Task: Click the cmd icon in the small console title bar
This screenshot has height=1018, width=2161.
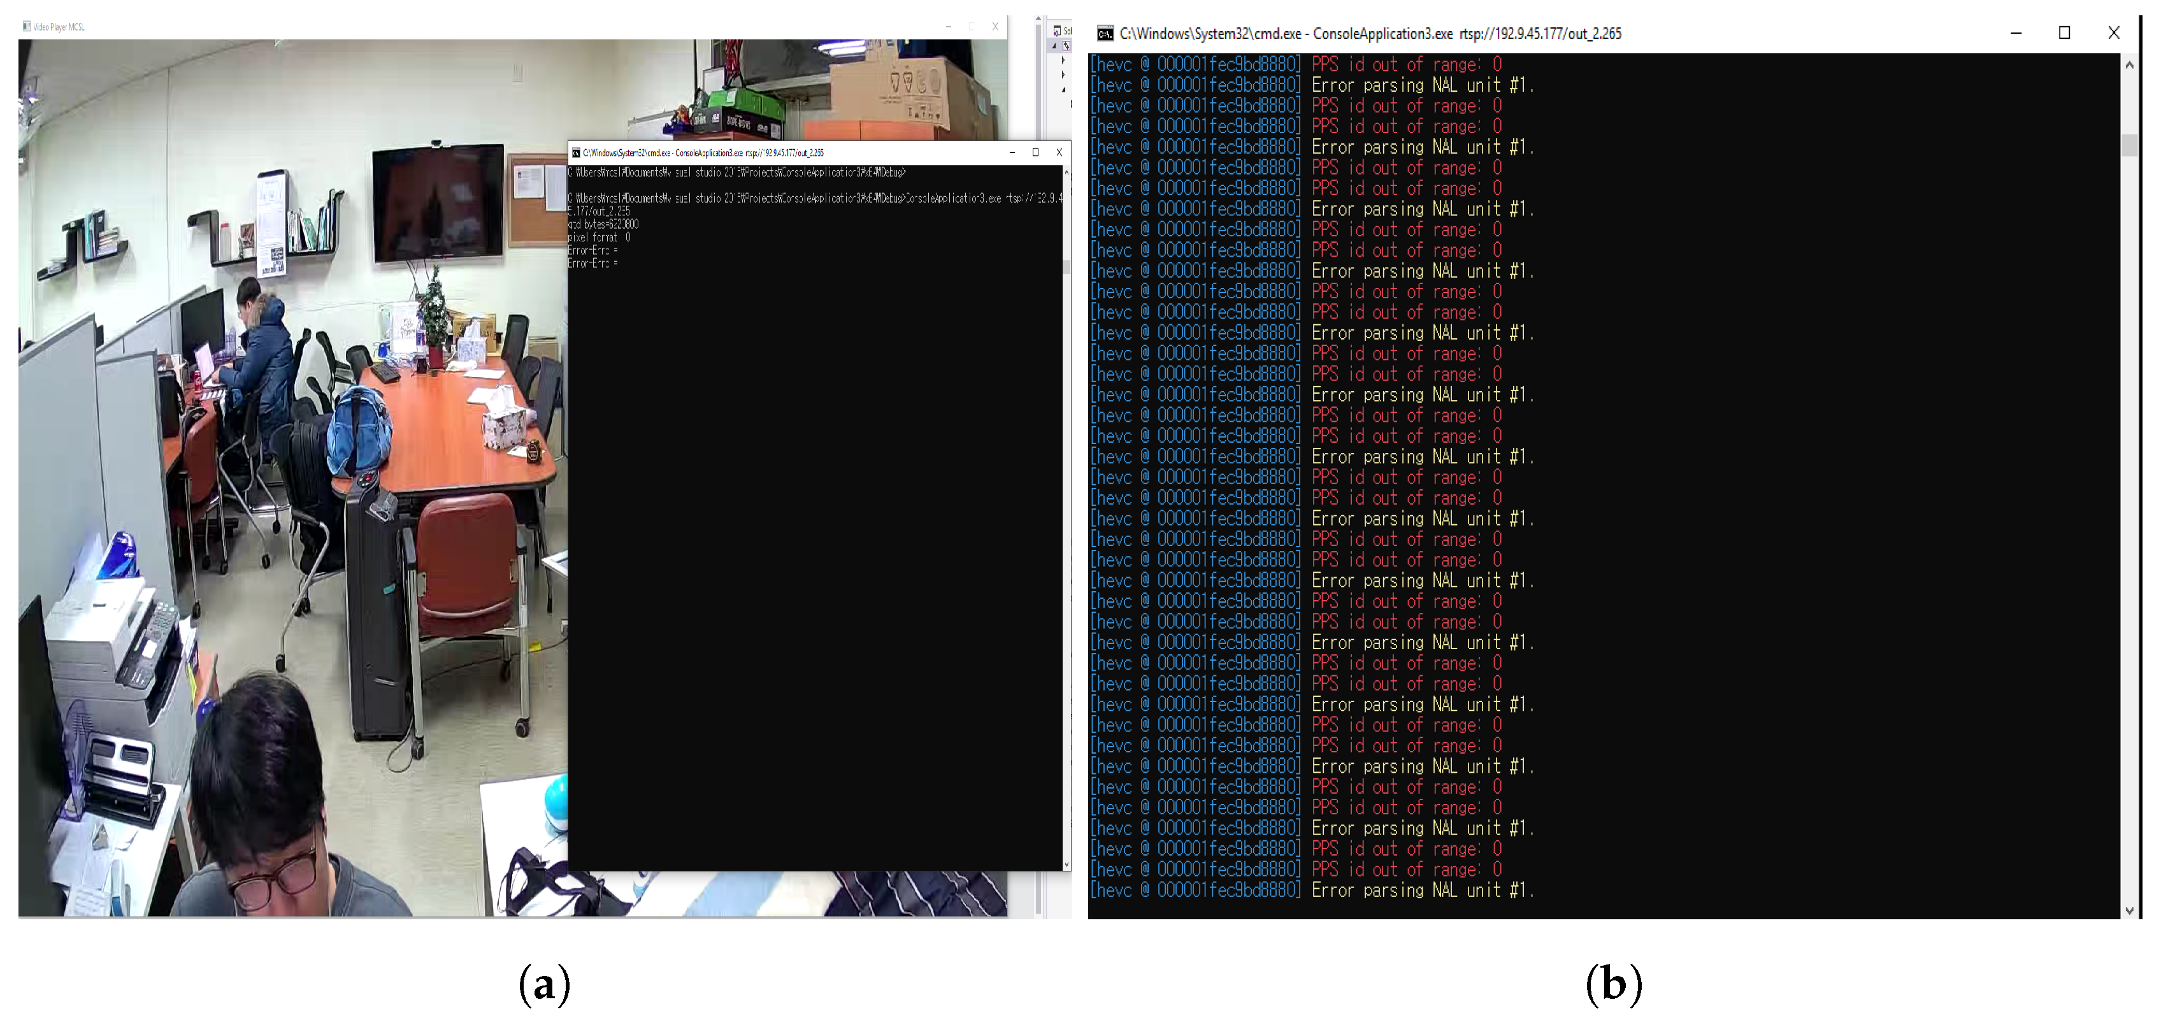Action: coord(577,153)
